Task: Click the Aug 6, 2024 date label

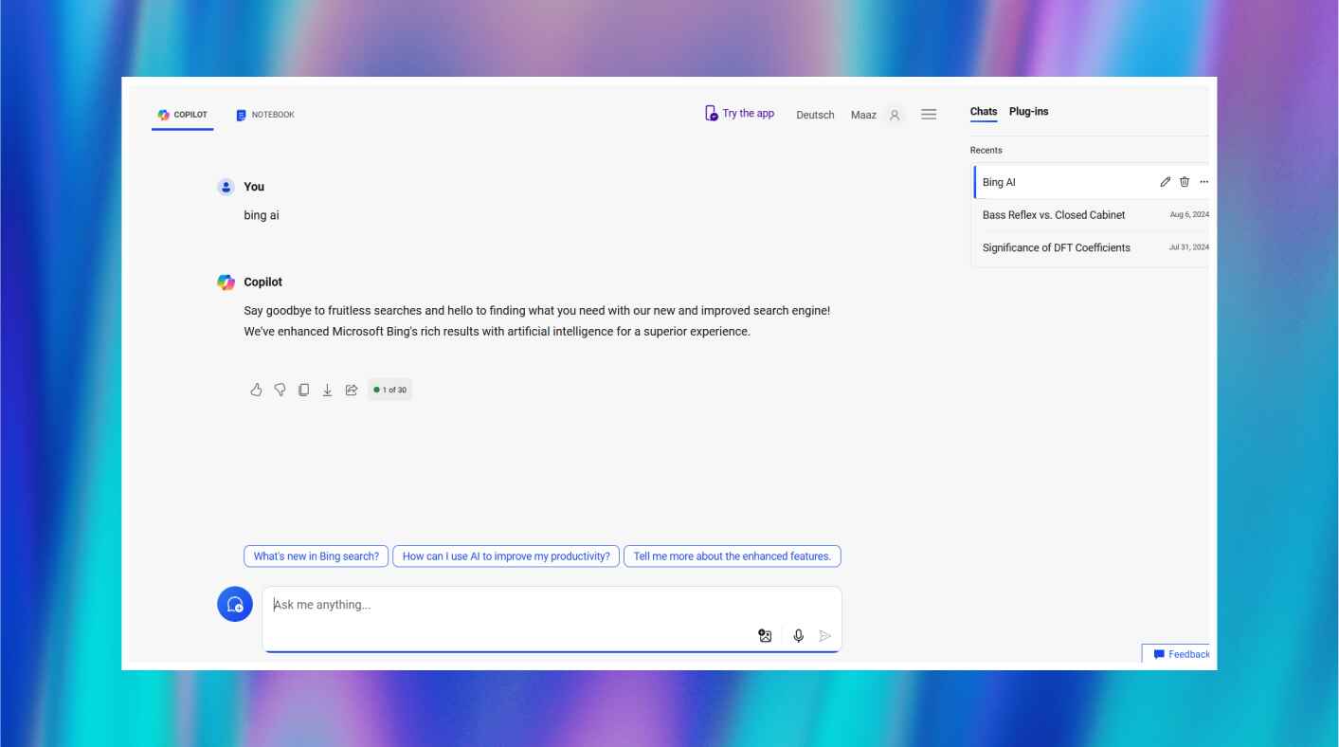Action: (x=1189, y=215)
